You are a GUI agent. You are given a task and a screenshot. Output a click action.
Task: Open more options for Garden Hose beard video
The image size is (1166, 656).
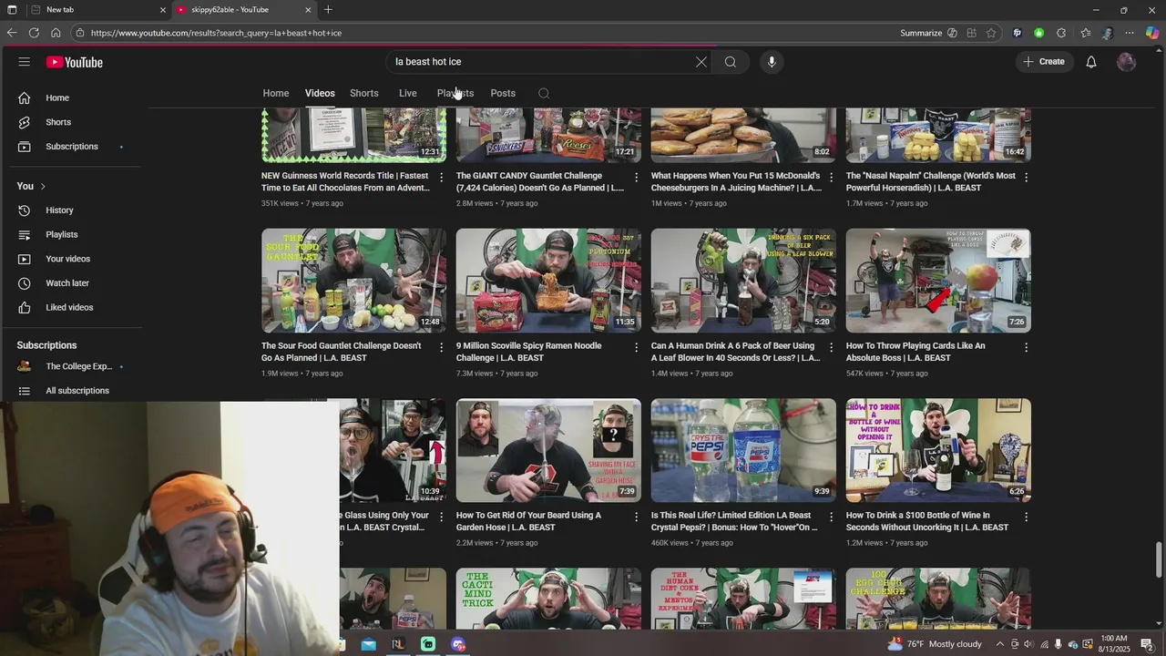pos(637,517)
